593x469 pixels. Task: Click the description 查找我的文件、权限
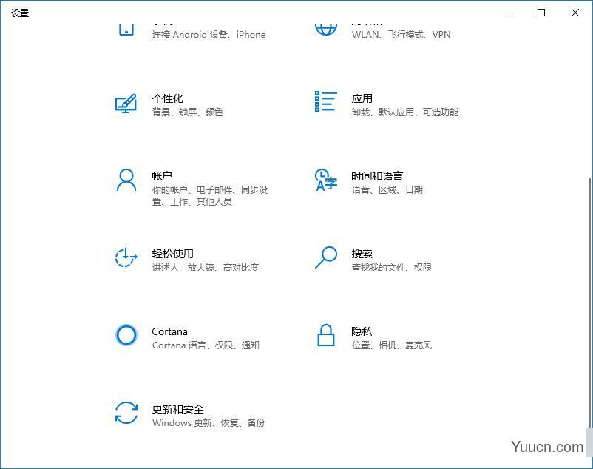coord(392,267)
